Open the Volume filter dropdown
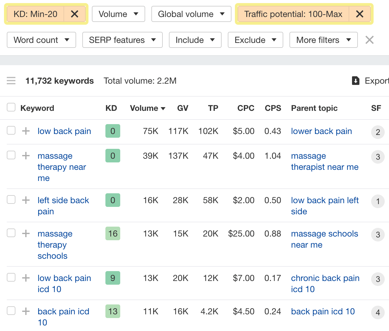The height and width of the screenshot is (331, 389). [x=118, y=14]
